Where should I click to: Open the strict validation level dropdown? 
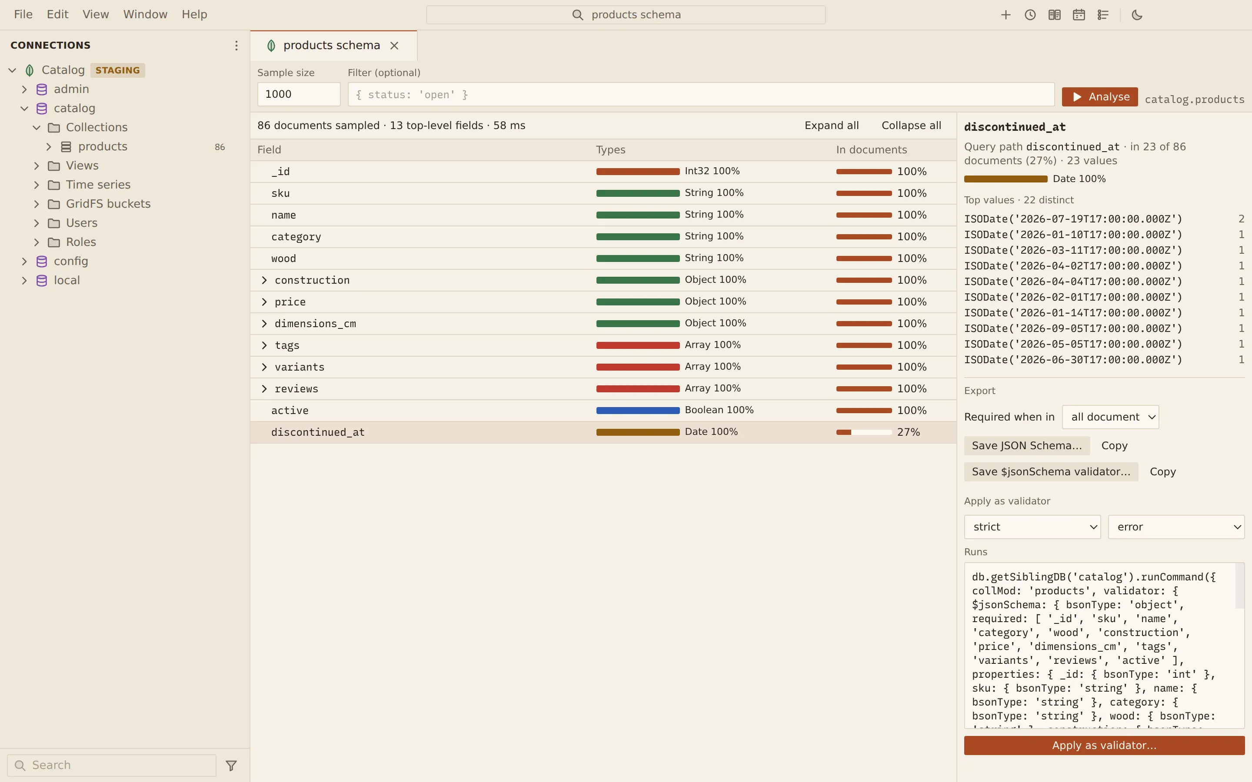click(x=1032, y=527)
